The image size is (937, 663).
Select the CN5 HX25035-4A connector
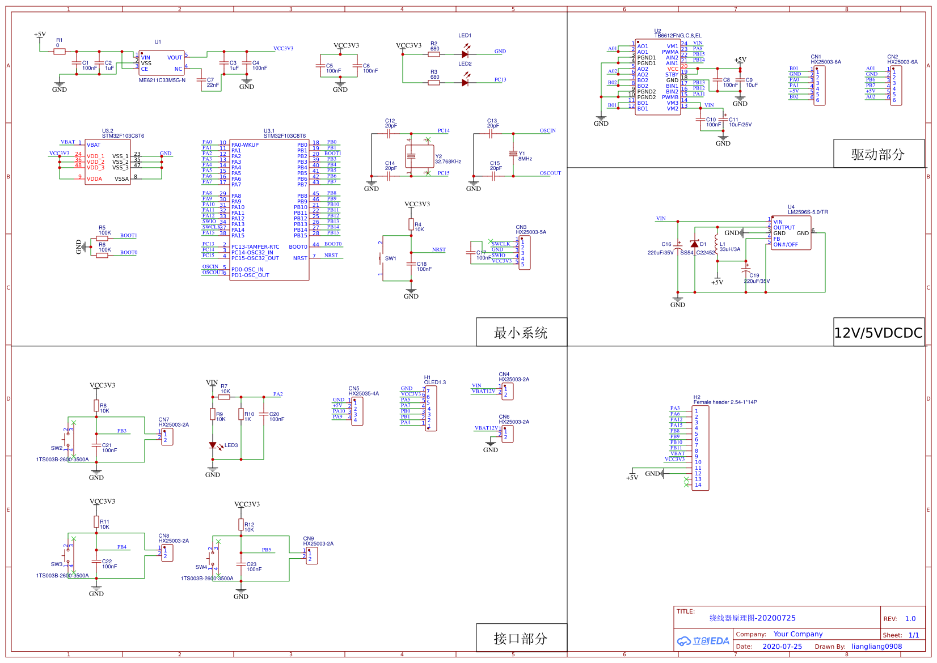(x=357, y=411)
